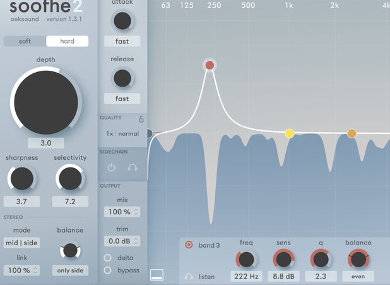Open the link 100 % stepper
Image resolution: width=390 pixels, height=285 pixels.
click(x=21, y=270)
